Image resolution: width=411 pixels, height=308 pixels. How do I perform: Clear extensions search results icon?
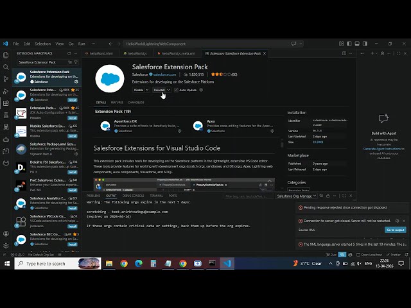pos(70,62)
